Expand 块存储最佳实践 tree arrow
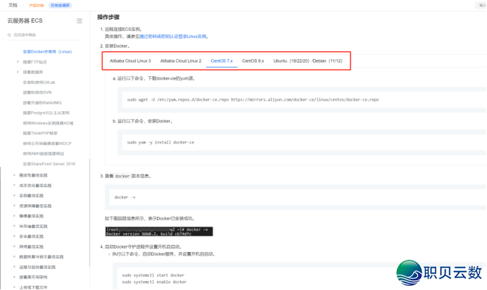487x290 pixels. pyautogui.click(x=14, y=226)
